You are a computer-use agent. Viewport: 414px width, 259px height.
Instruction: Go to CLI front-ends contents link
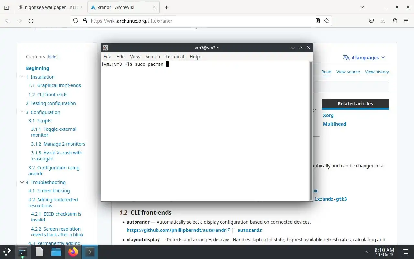tap(48, 95)
